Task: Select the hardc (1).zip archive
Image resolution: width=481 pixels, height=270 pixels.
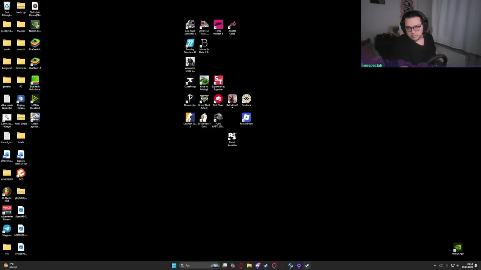Action: click(21, 119)
